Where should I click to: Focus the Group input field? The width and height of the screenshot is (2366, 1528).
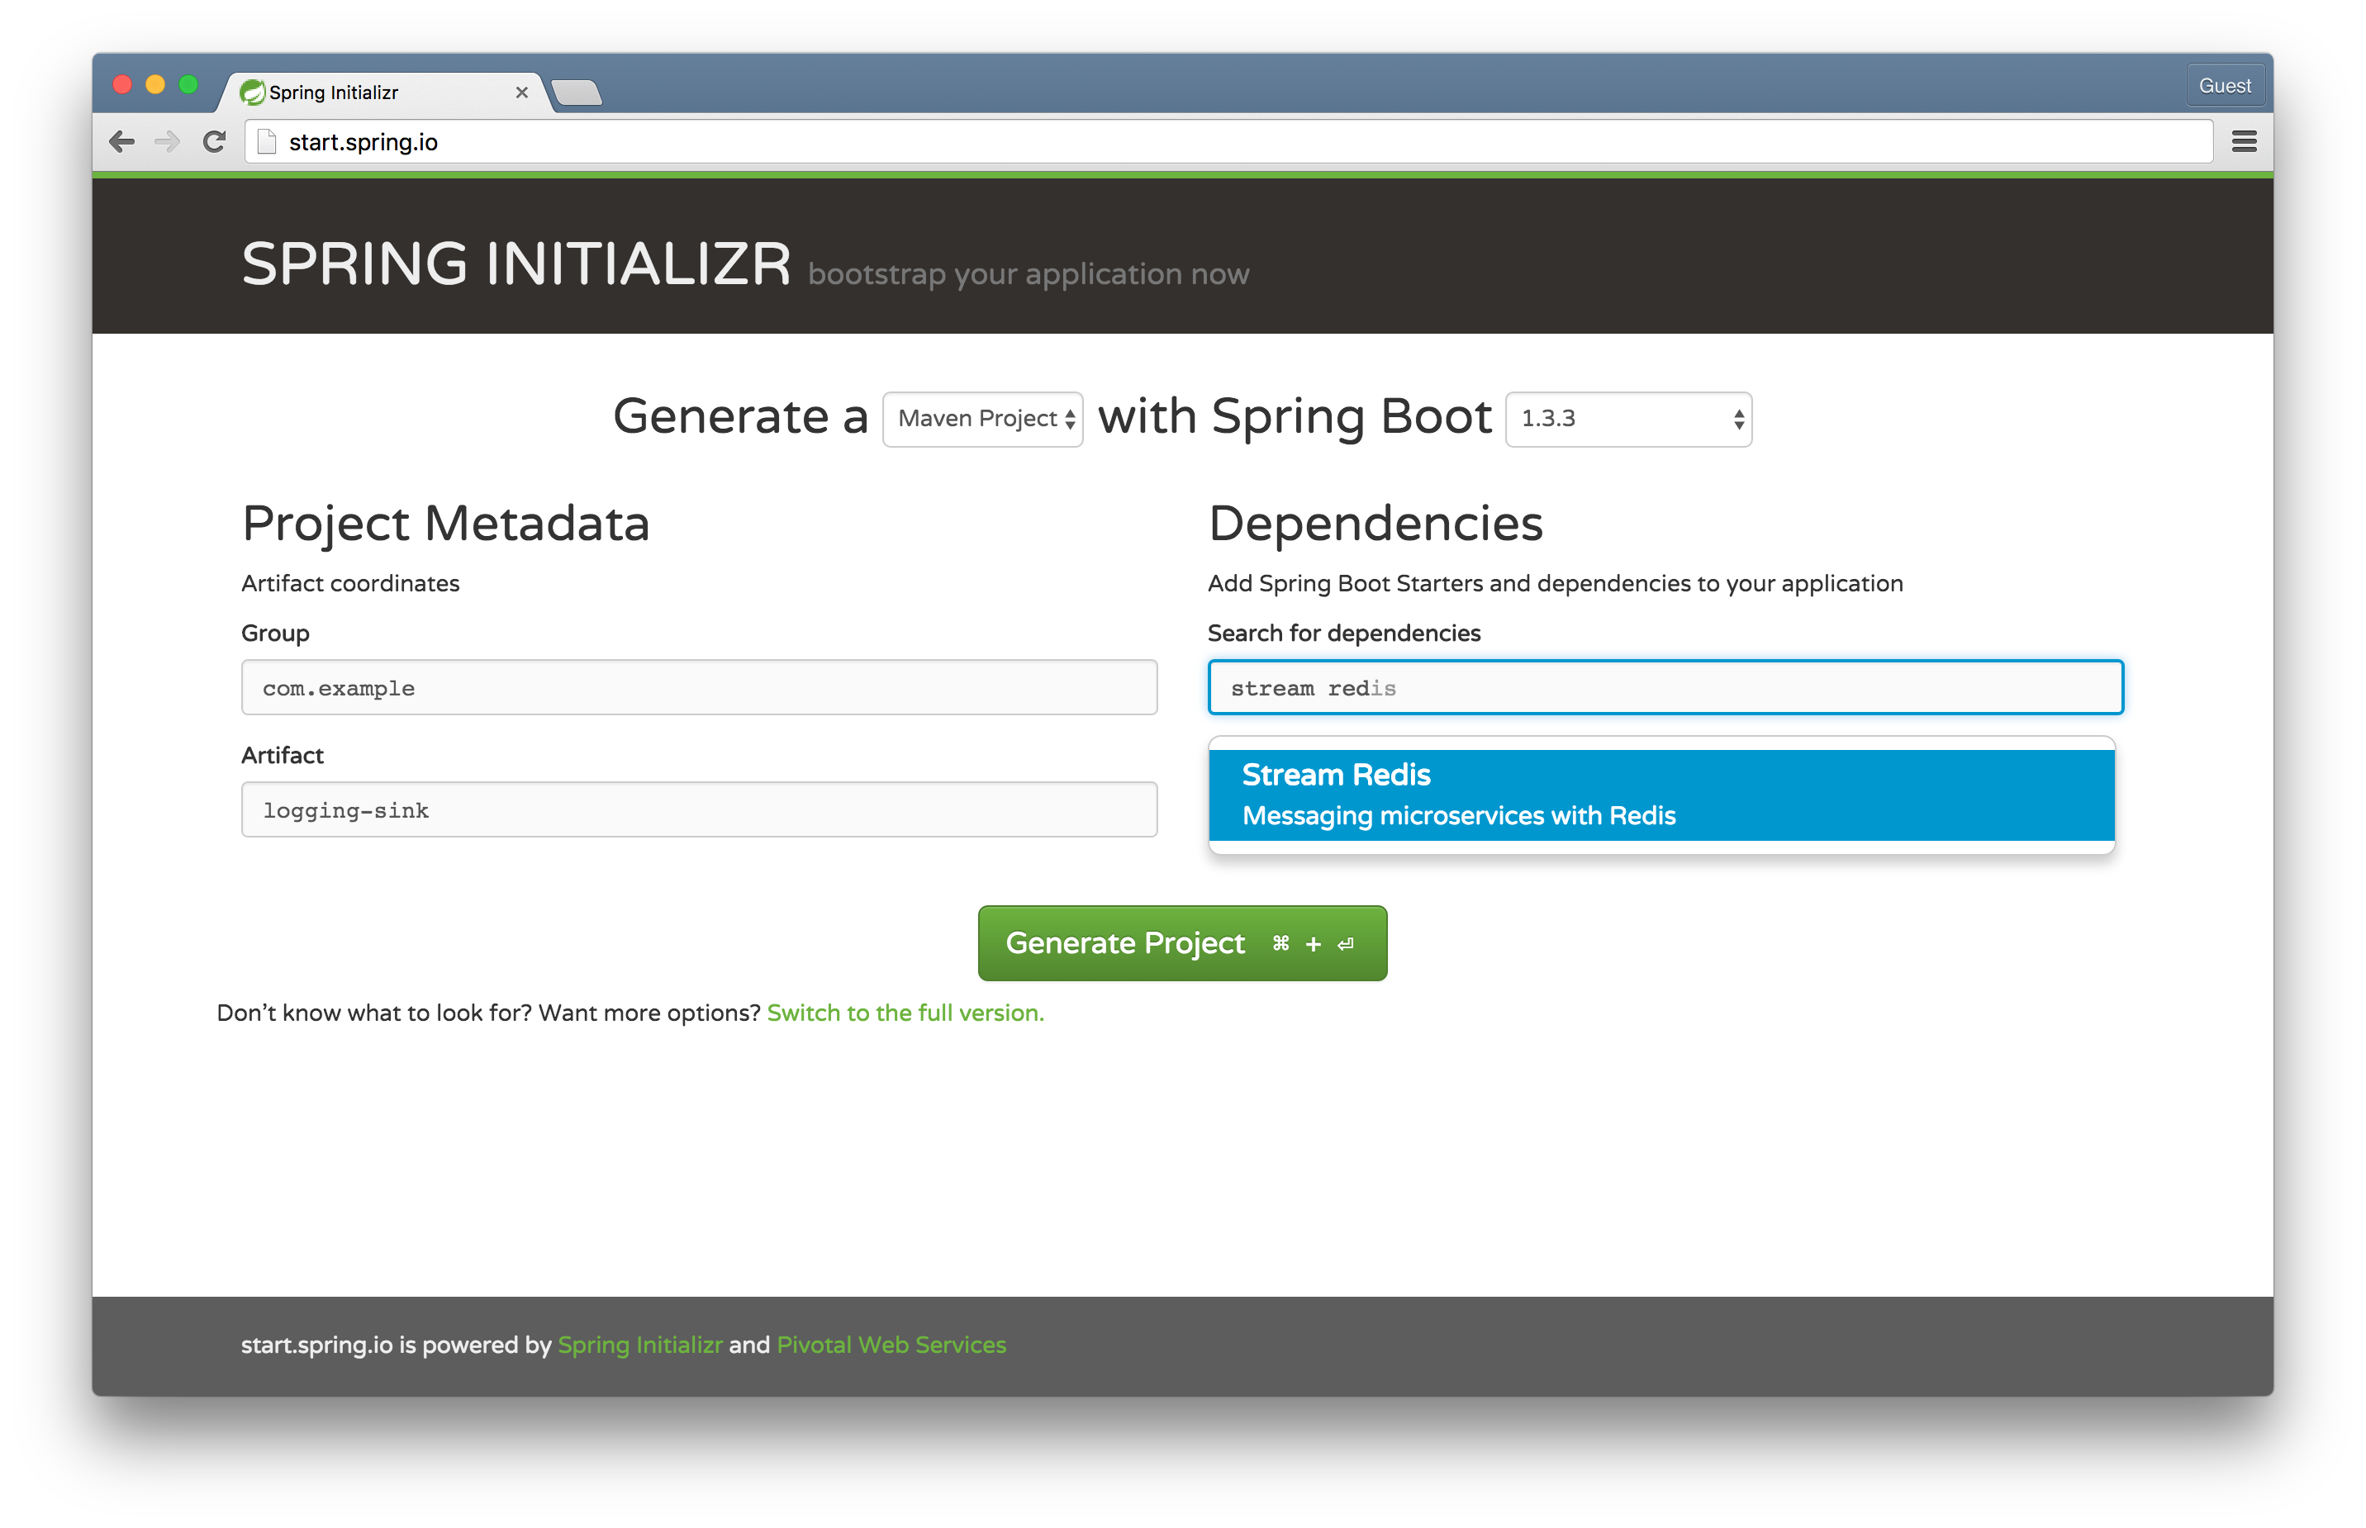coord(699,687)
